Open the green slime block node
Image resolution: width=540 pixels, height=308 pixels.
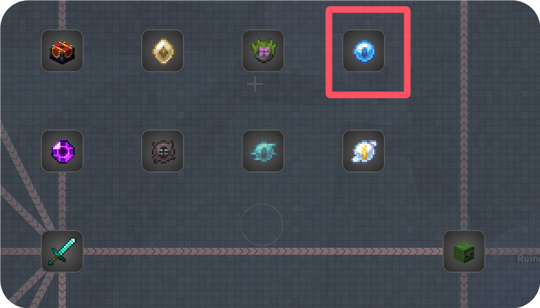(x=464, y=251)
